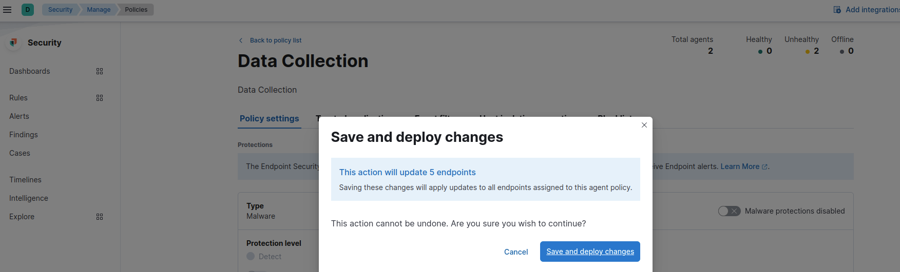Open the hamburger navigation menu
The height and width of the screenshot is (272, 900).
click(7, 10)
